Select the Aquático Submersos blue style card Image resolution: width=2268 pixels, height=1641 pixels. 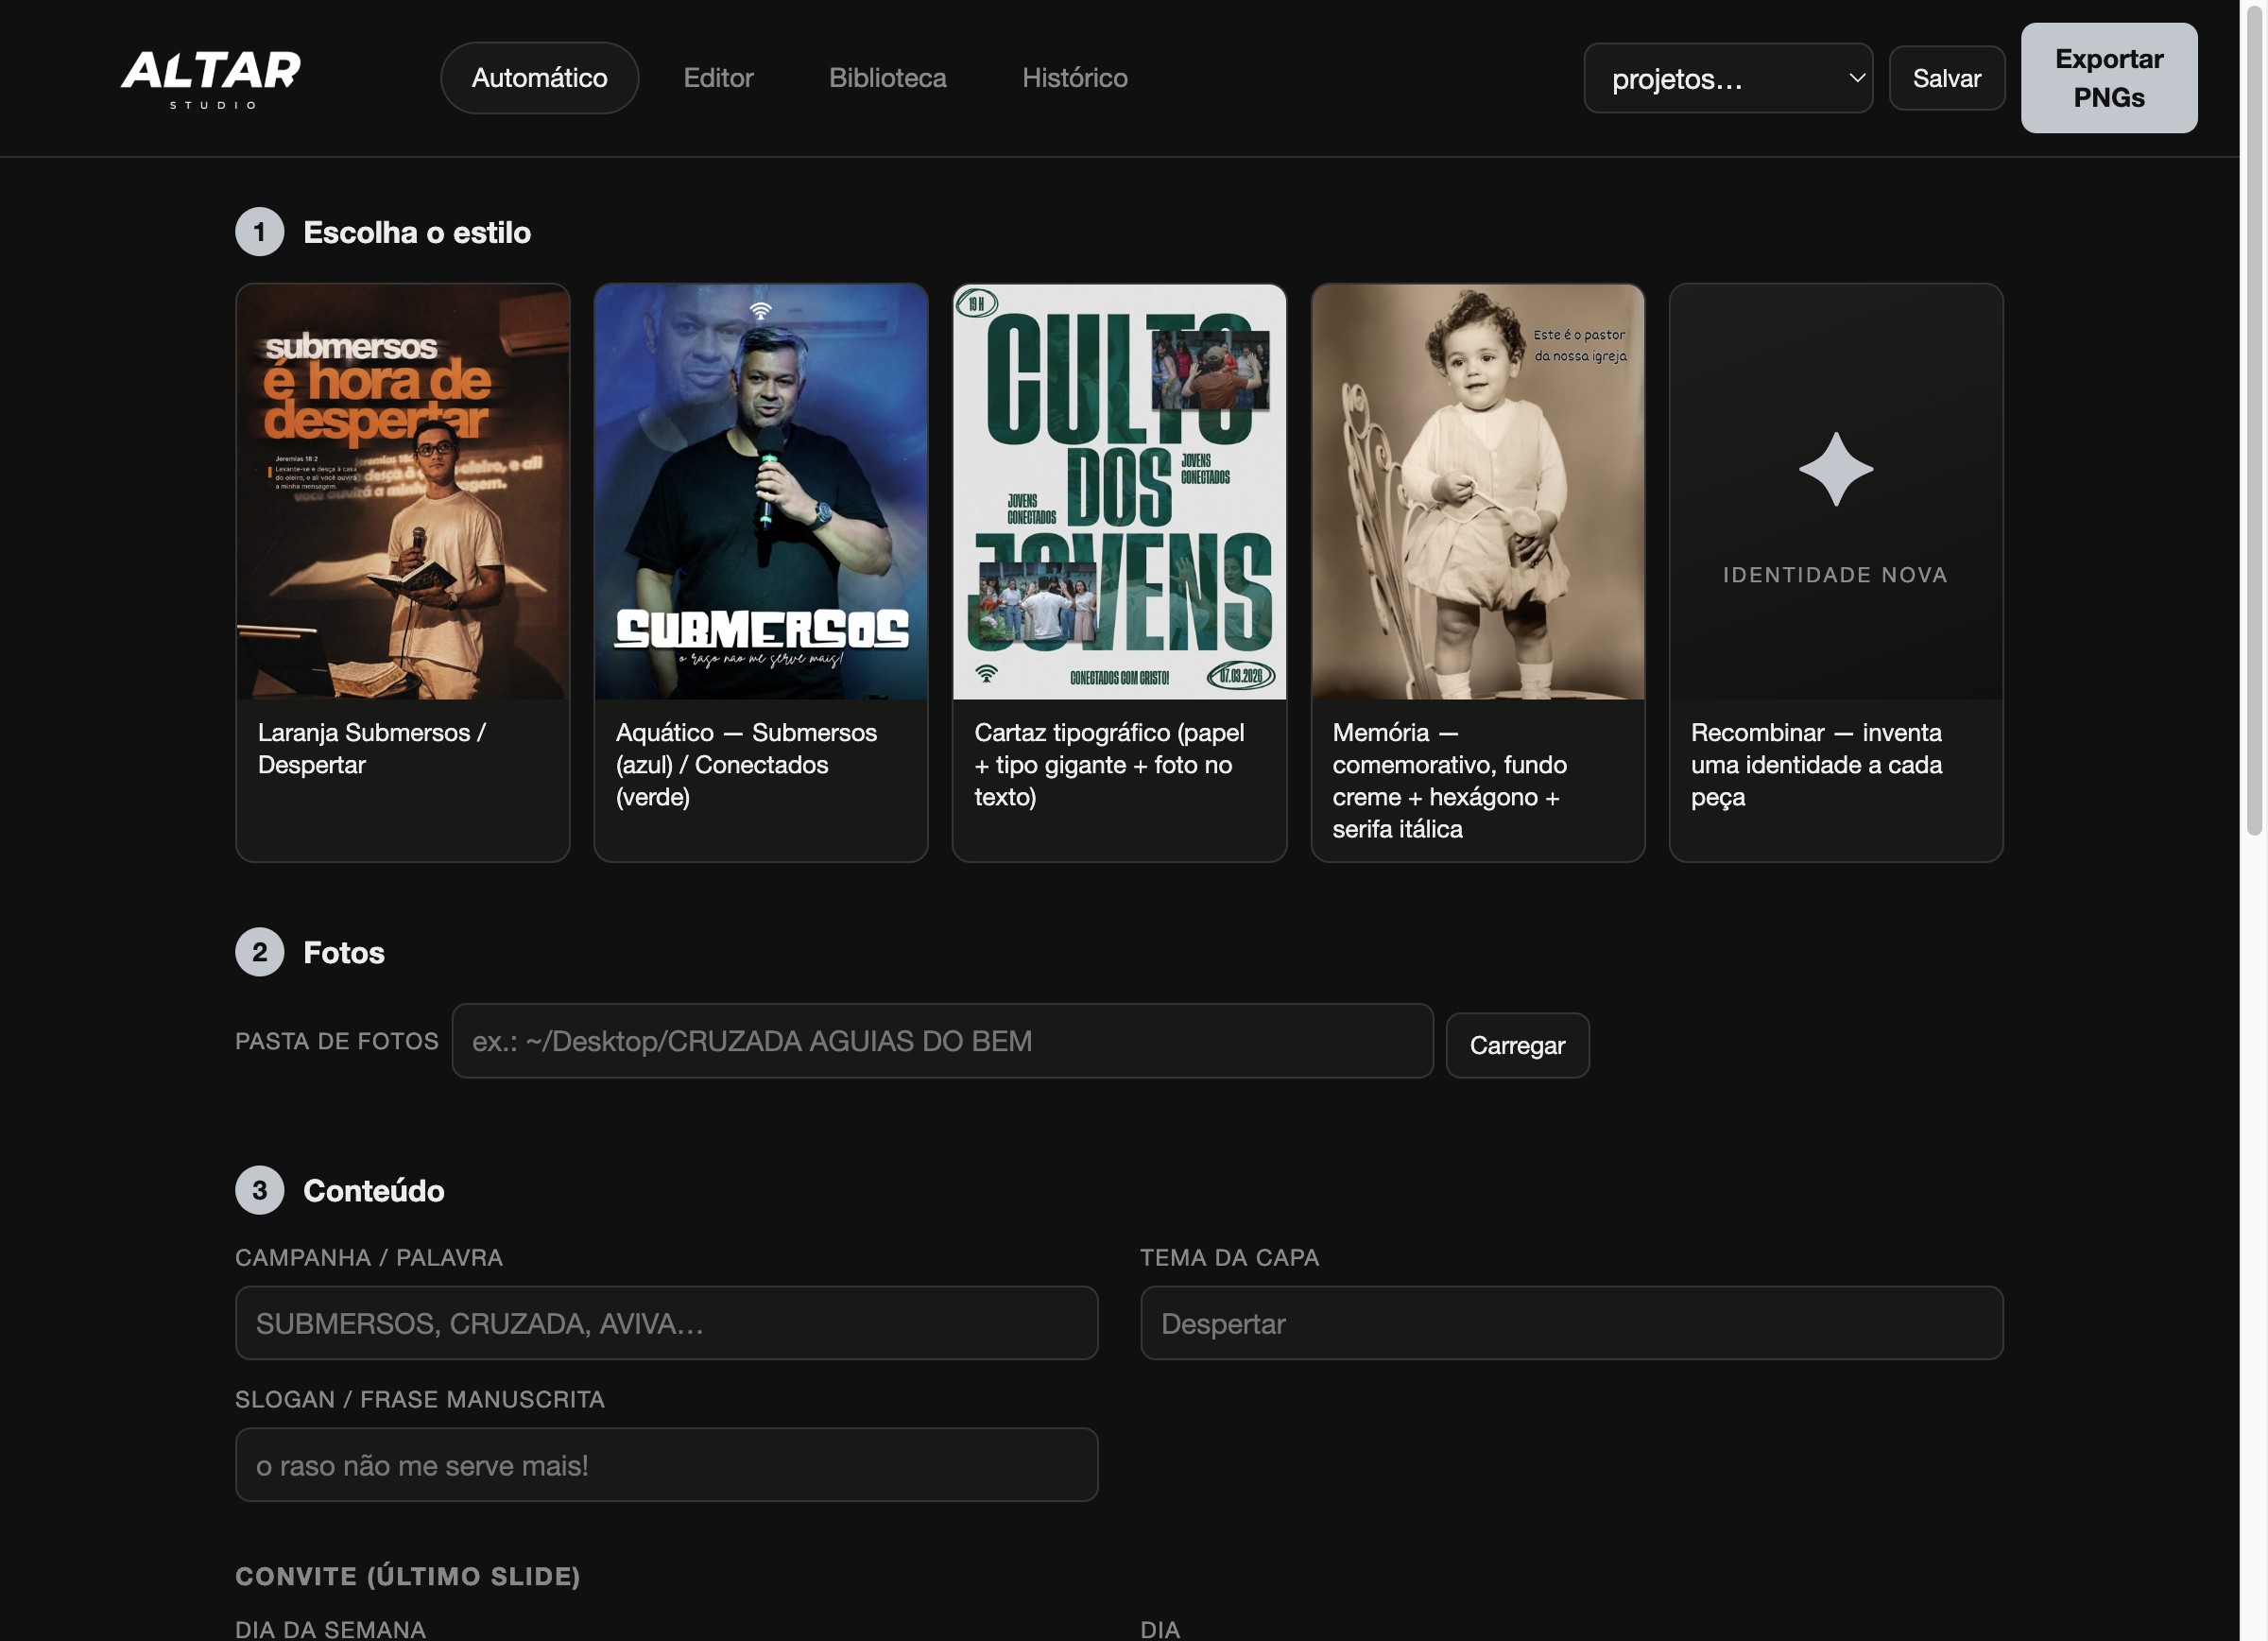[761, 572]
